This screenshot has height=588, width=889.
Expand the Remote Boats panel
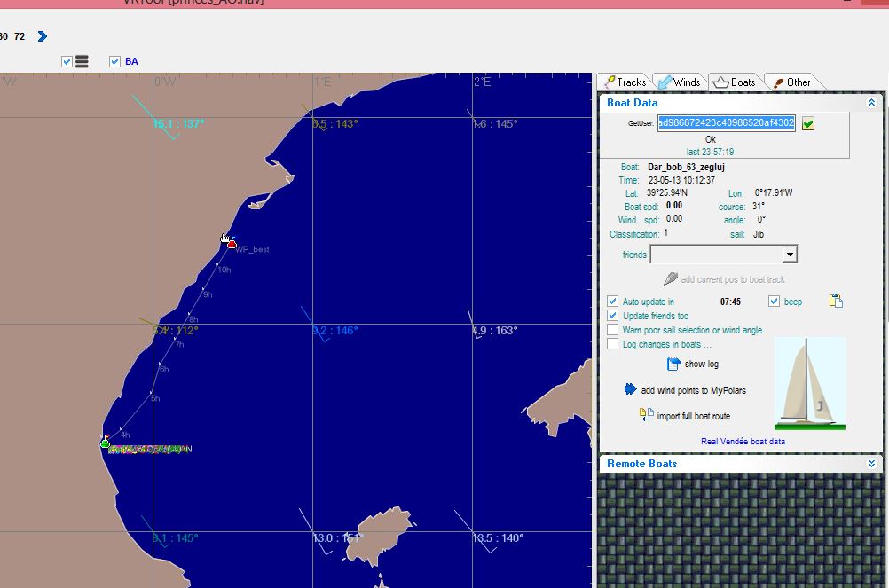(871, 463)
